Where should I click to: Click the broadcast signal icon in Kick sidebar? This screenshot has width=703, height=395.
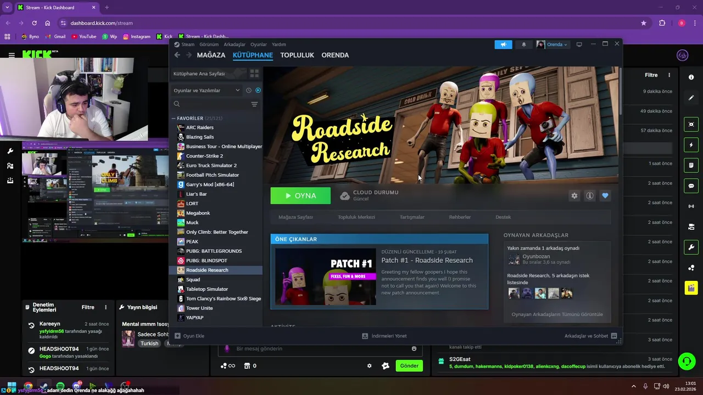pyautogui.click(x=691, y=206)
